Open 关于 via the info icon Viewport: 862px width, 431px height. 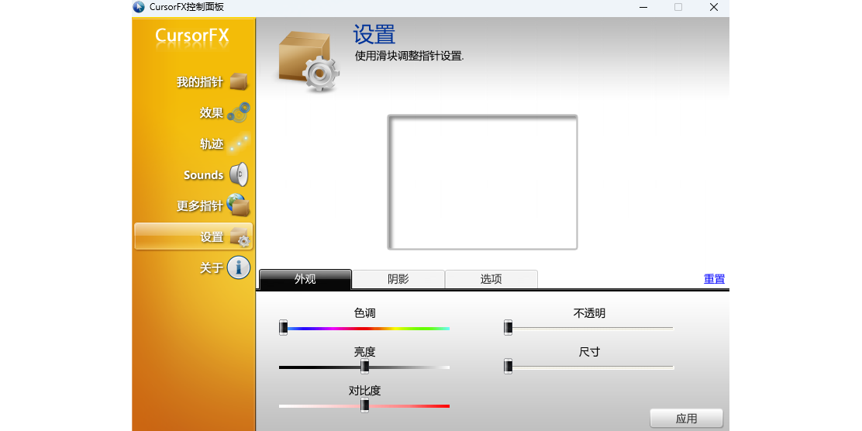[239, 267]
